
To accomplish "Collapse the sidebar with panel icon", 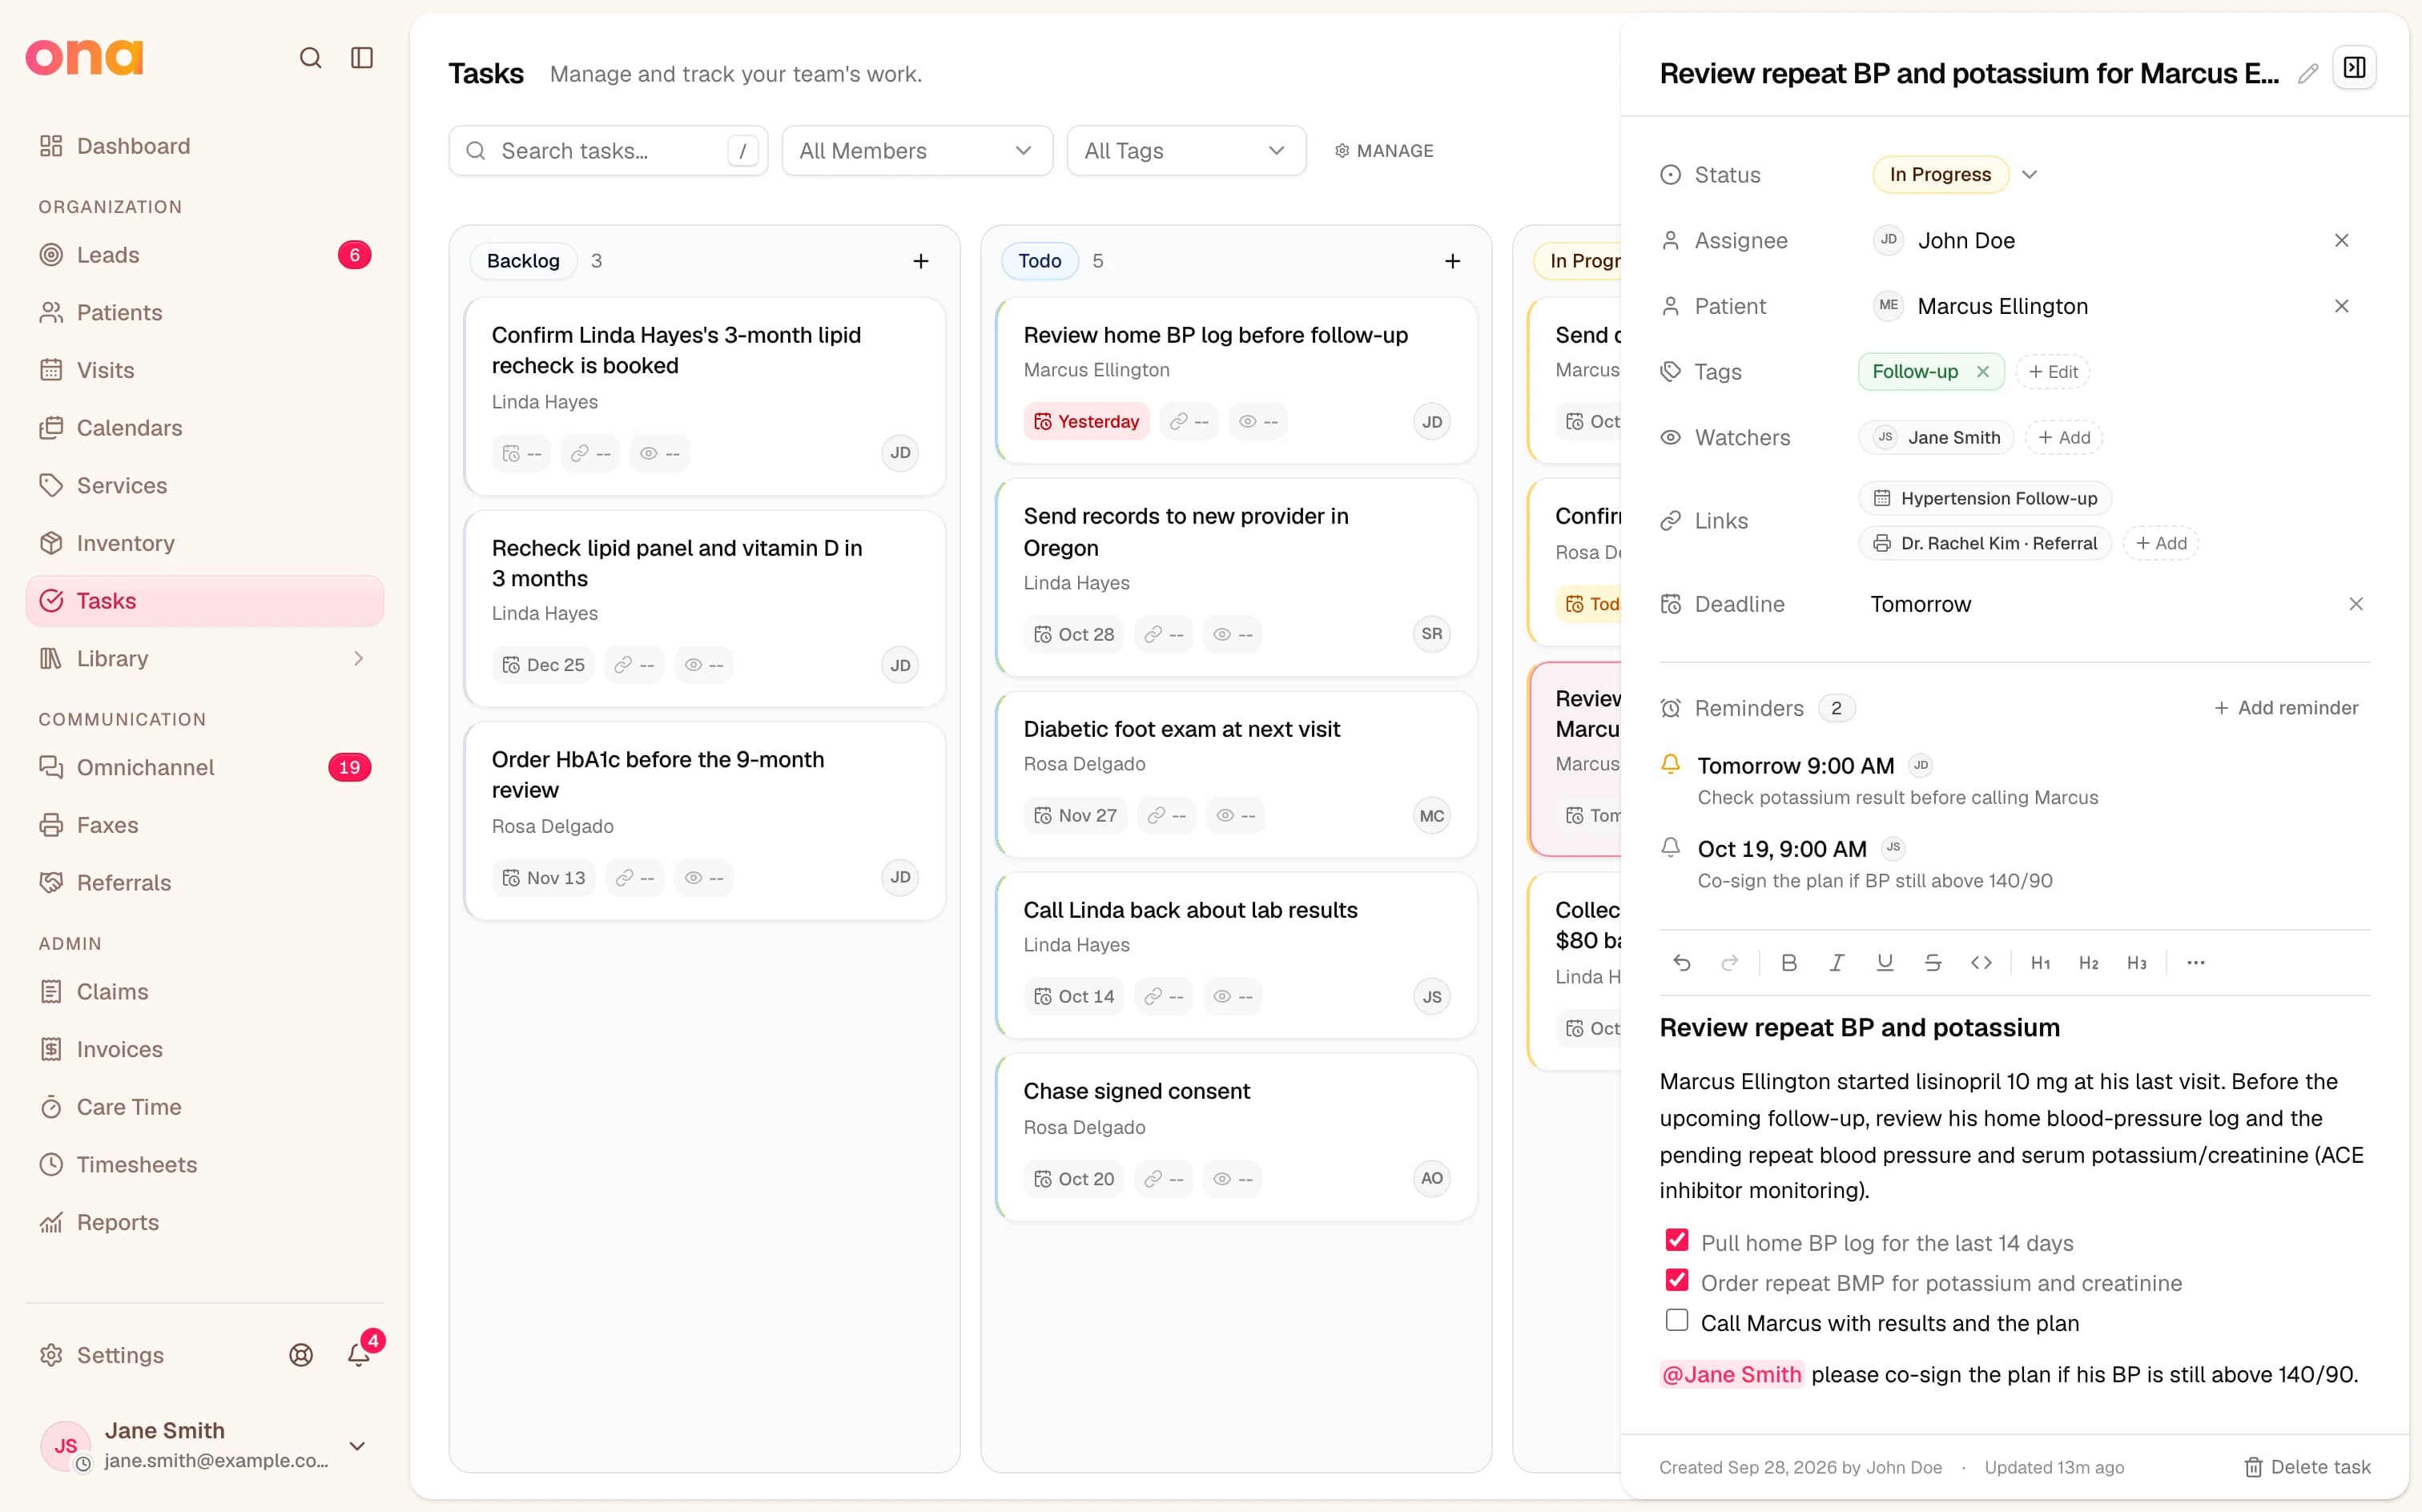I will click(x=362, y=58).
